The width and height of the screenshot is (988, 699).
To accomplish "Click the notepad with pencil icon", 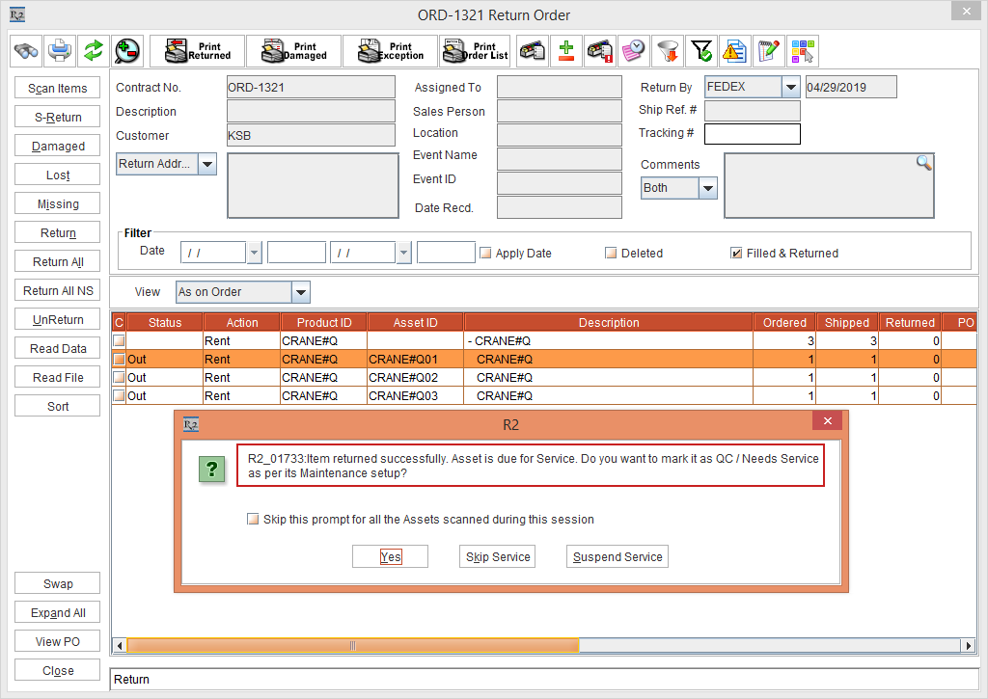I will (x=768, y=50).
